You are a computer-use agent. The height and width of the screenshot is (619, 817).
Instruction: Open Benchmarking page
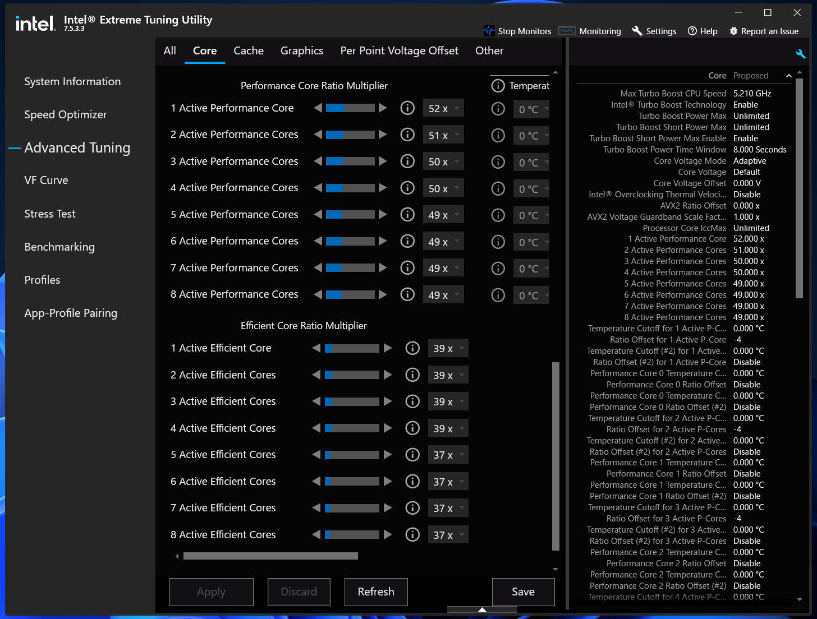(59, 247)
